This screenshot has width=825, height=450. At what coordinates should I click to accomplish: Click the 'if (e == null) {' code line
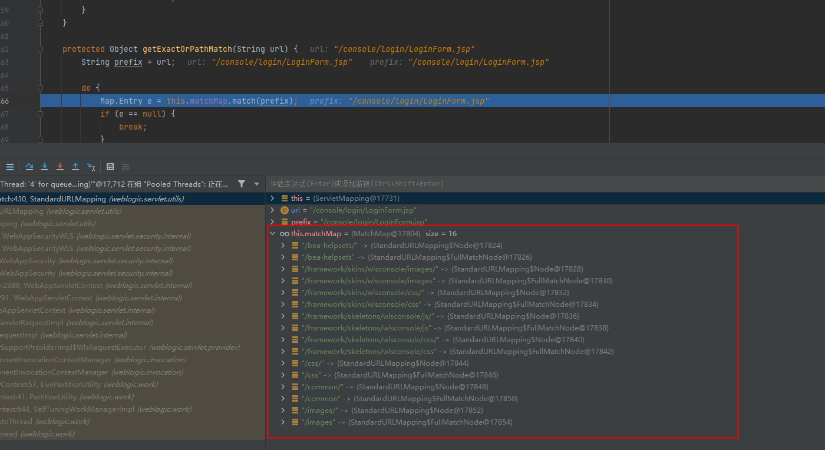click(x=138, y=114)
